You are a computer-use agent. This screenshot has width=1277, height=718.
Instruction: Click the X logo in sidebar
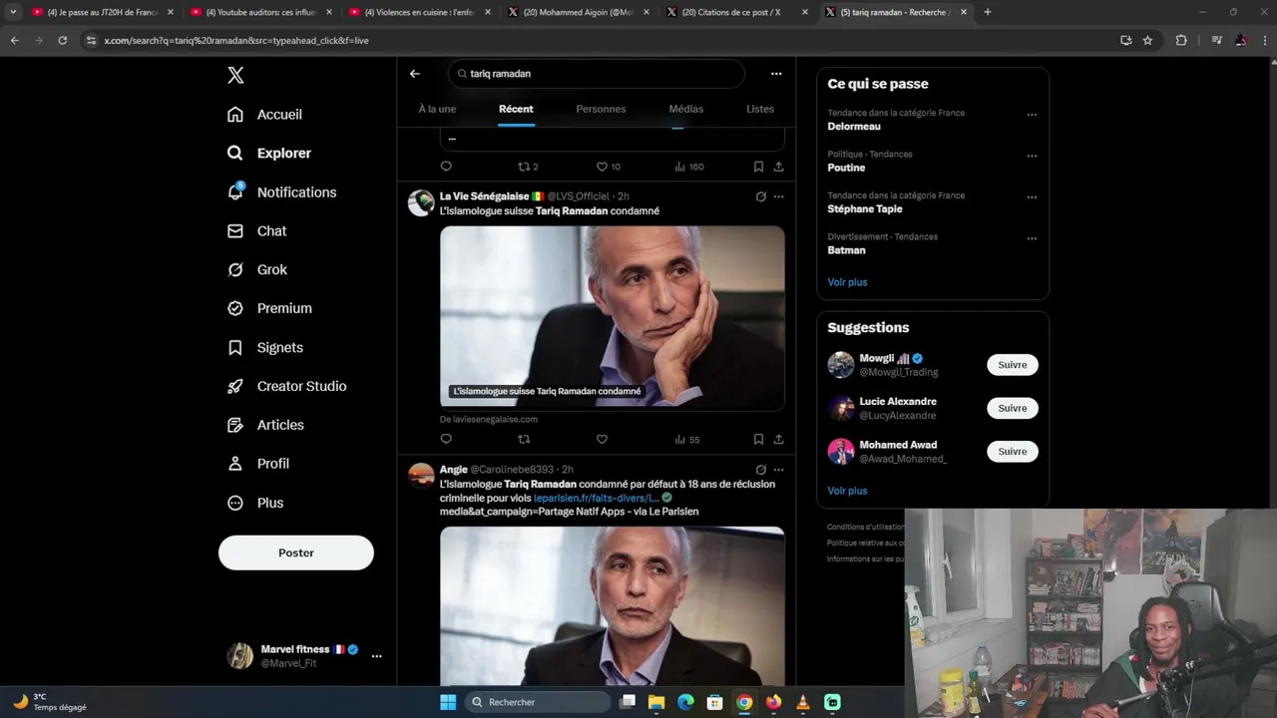tap(235, 75)
